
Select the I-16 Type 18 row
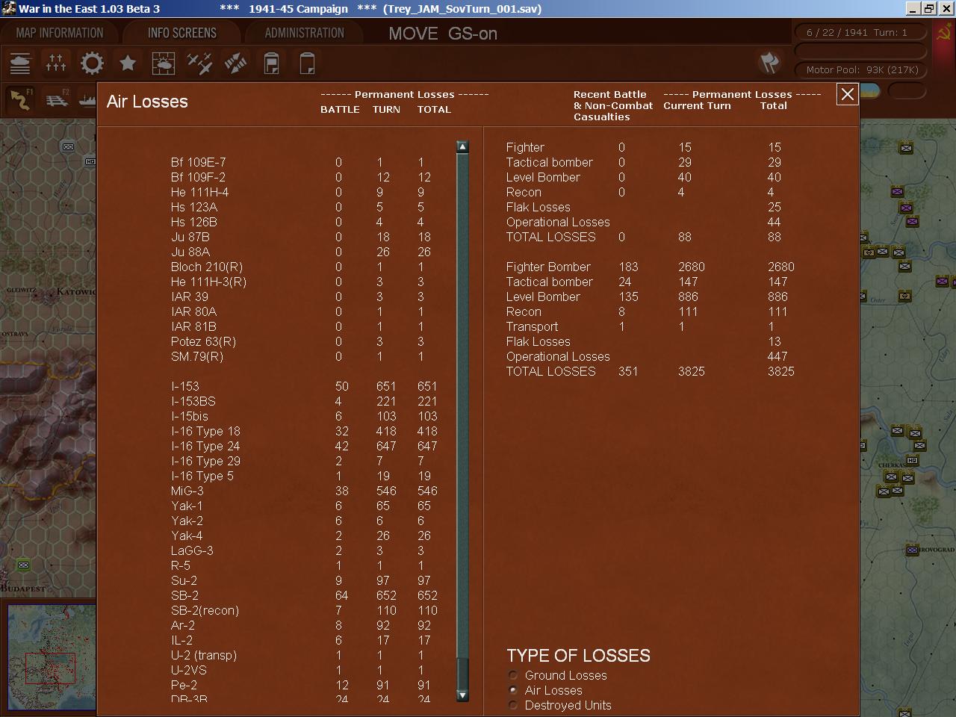tap(304, 431)
